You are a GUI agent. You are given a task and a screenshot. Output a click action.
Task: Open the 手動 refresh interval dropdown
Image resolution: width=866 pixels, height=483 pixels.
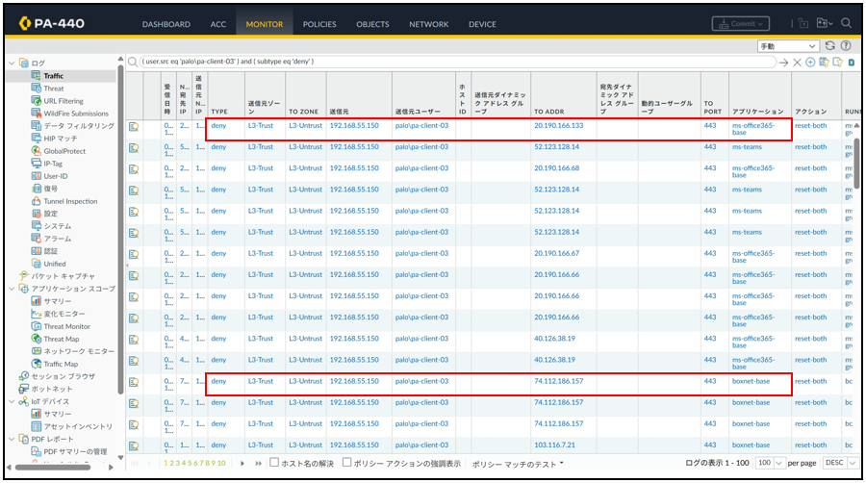tap(788, 46)
